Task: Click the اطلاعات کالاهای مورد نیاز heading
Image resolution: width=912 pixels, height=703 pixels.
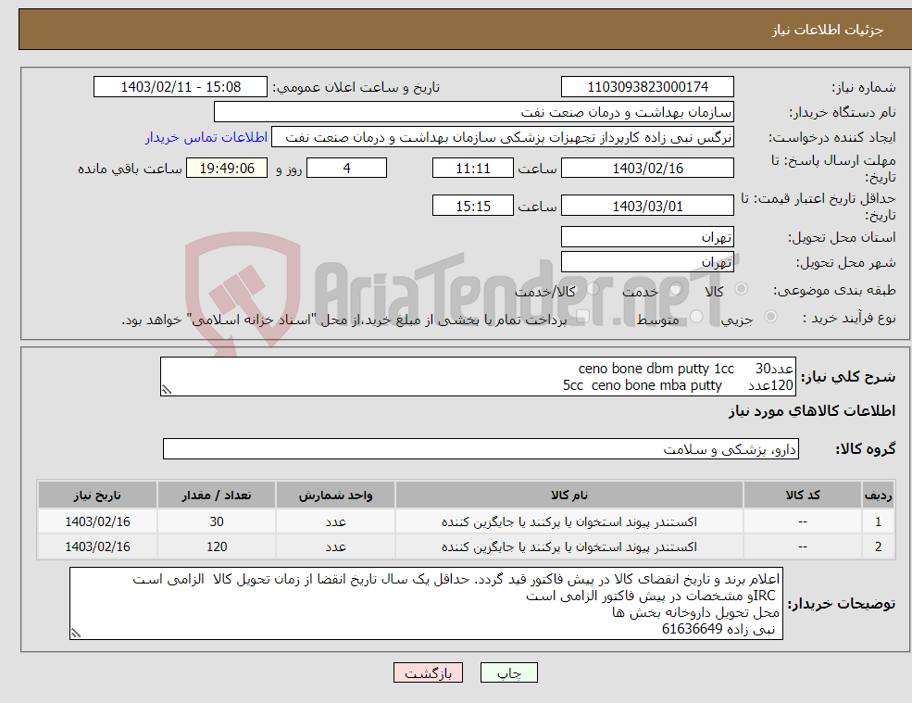Action: click(812, 411)
